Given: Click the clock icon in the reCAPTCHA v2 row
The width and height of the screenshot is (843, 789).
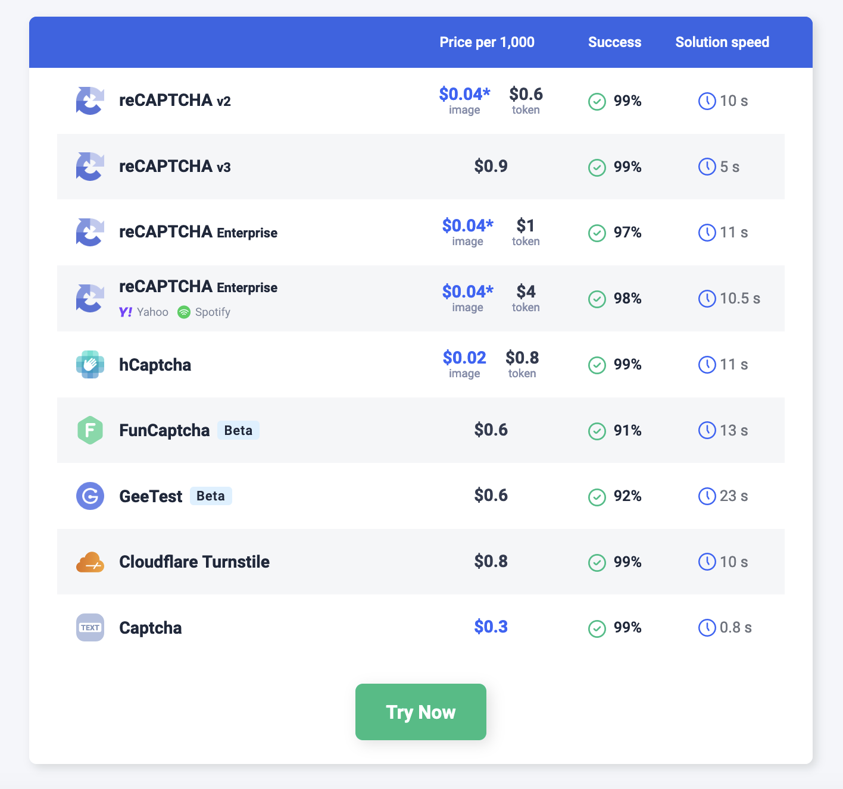Looking at the screenshot, I should point(707,101).
